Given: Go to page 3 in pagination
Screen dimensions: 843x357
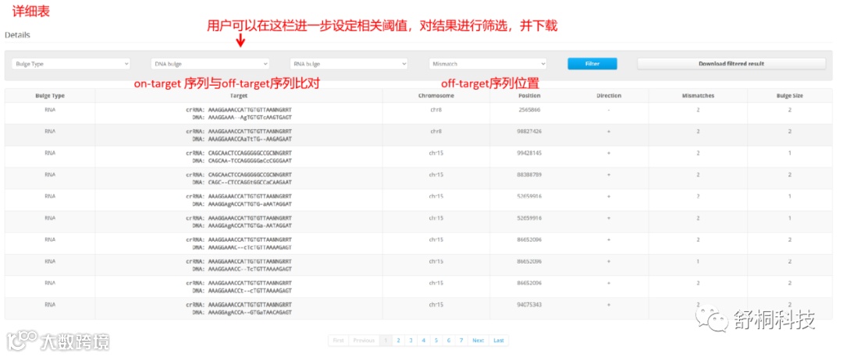Looking at the screenshot, I should (x=411, y=341).
